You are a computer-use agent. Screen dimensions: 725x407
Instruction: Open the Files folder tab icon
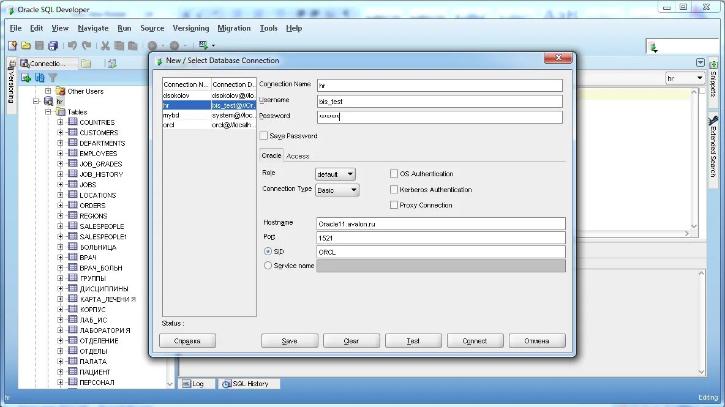click(x=86, y=64)
